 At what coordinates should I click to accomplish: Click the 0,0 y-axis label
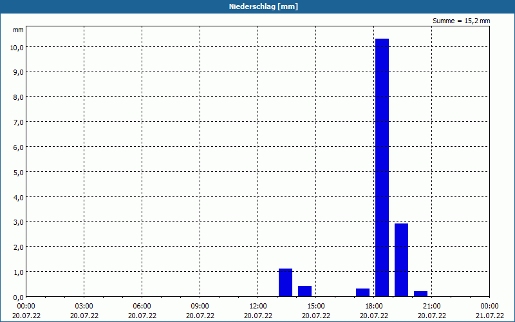pyautogui.click(x=19, y=298)
